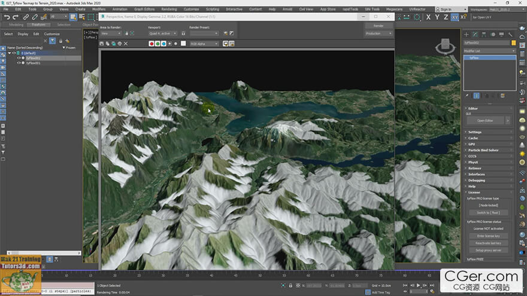
Task: Restrict transform to the XY plane
Action: click(x=455, y=17)
